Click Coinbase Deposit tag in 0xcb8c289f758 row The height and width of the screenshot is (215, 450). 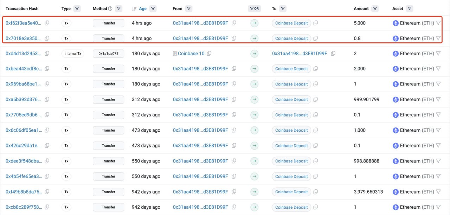point(291,207)
